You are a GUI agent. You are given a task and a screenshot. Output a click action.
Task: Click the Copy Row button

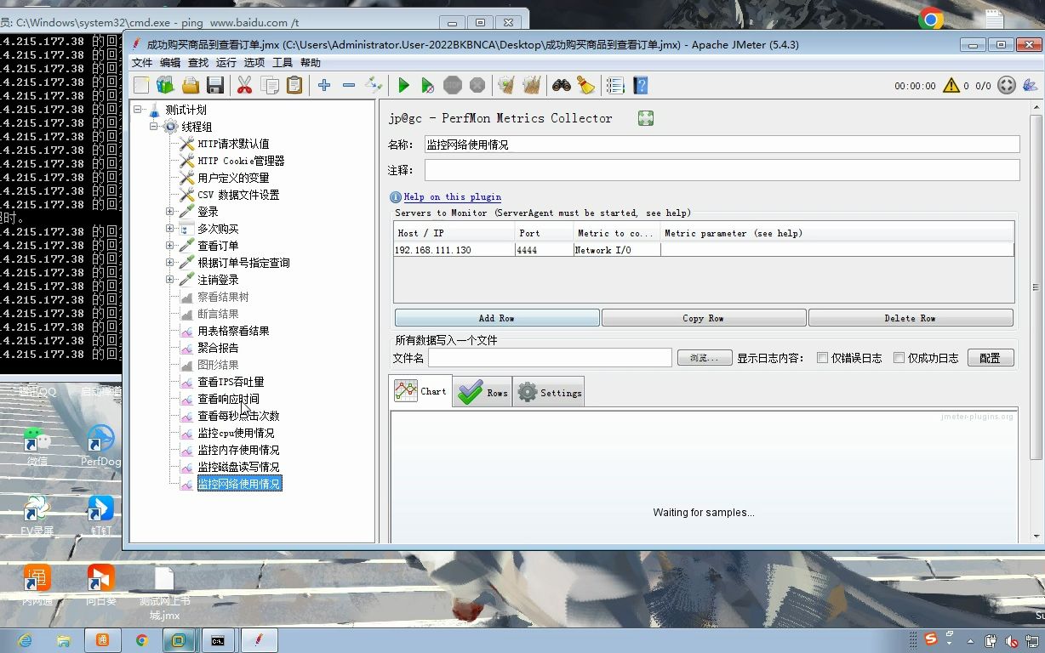704,318
